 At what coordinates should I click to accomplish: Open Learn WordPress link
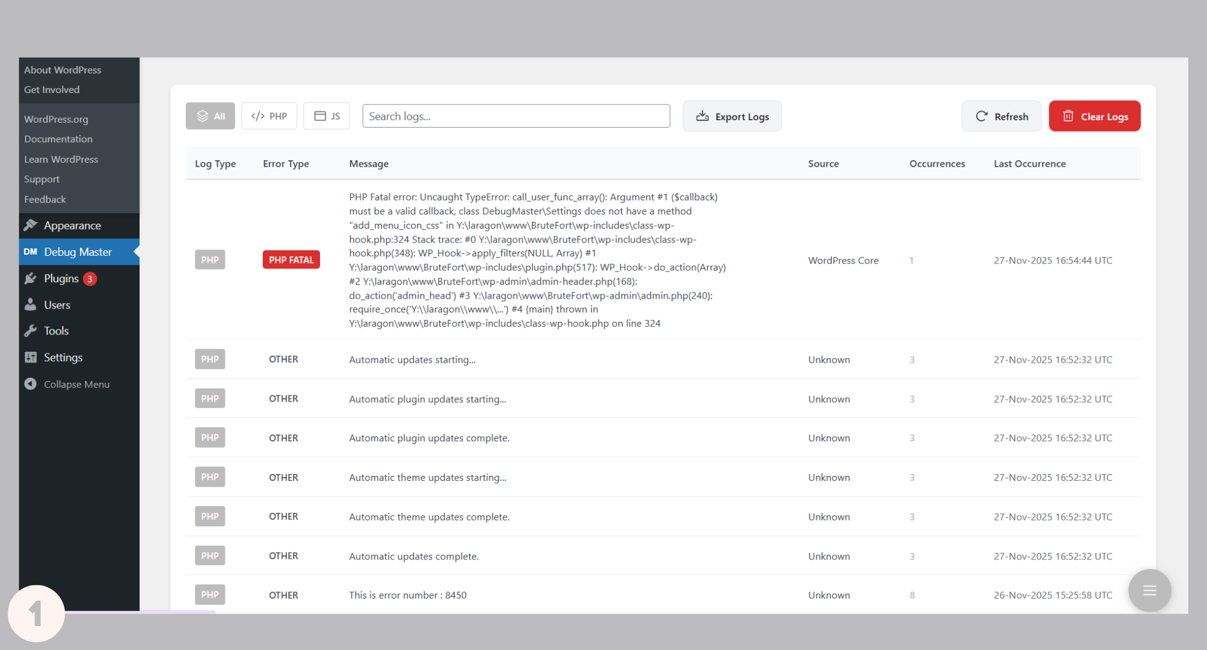[x=61, y=159]
